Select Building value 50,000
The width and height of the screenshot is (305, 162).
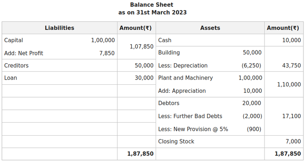[x=252, y=53]
